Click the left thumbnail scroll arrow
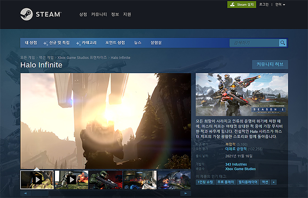This screenshot has width=308, height=198. point(25,193)
